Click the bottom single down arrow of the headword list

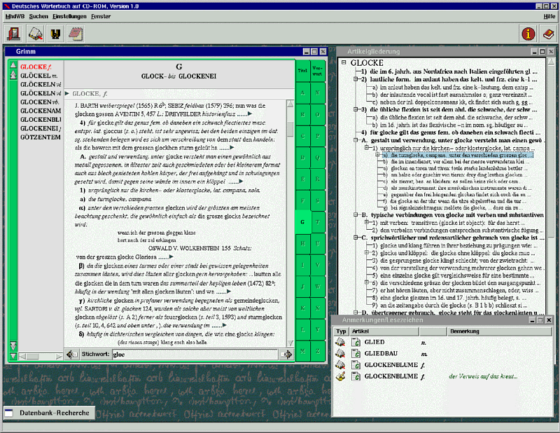(x=13, y=356)
